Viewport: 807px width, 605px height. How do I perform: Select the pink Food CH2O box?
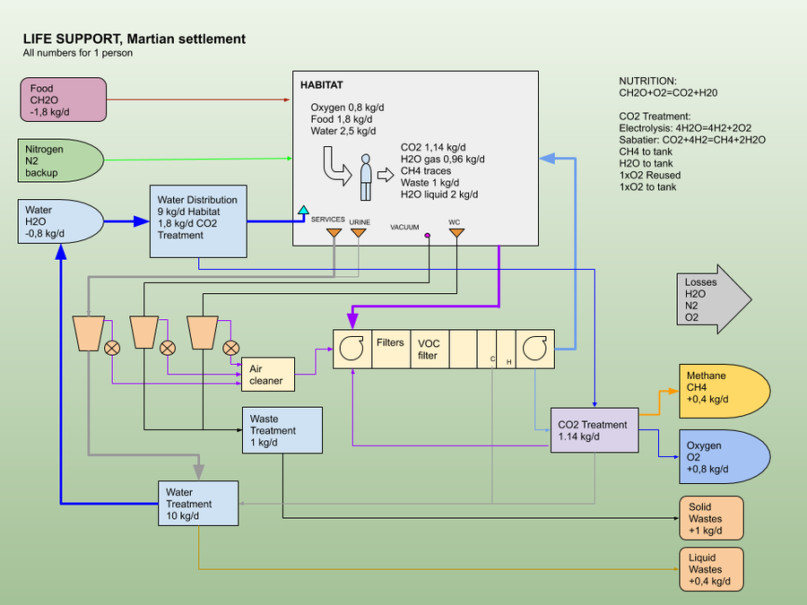pos(63,100)
